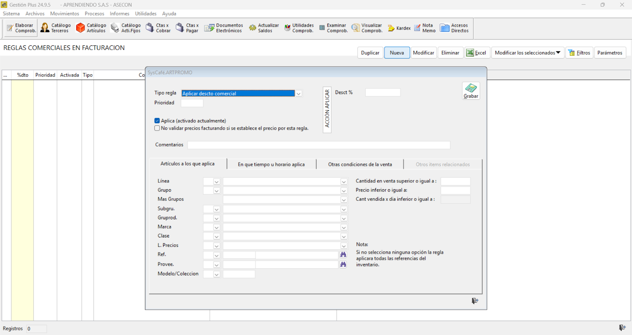Click into the Comentarios text field
632x335 pixels.
pos(318,145)
